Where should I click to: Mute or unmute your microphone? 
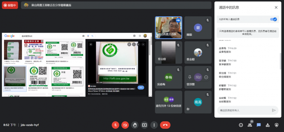coord(115,125)
